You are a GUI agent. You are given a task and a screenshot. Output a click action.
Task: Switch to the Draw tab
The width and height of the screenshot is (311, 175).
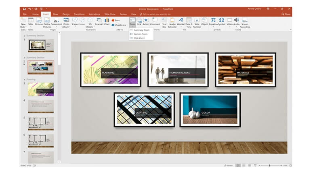coord(56,14)
